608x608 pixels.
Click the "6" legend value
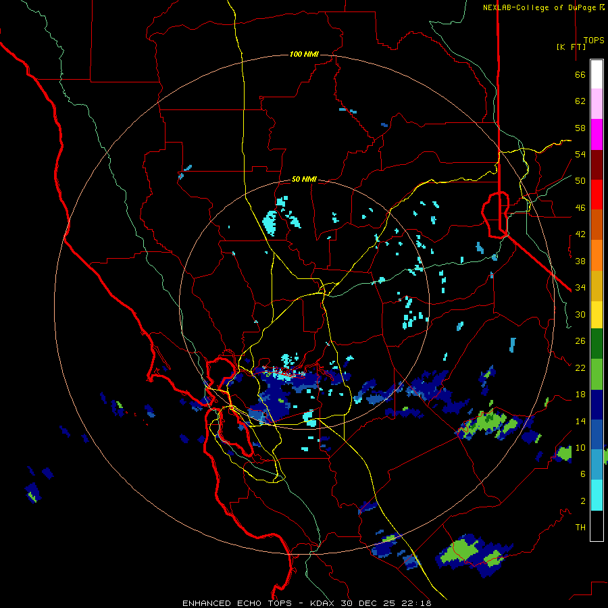coord(583,474)
